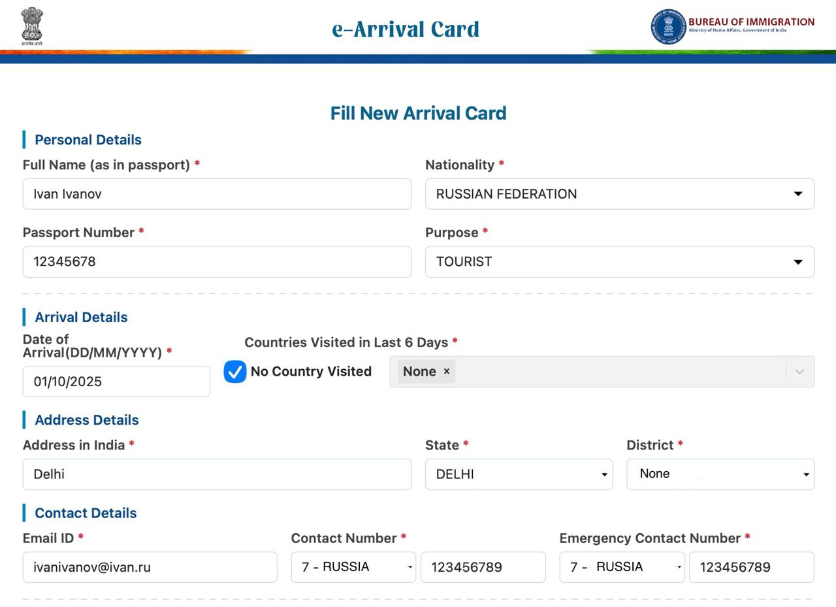Remove the None tag via its x

[x=447, y=371]
